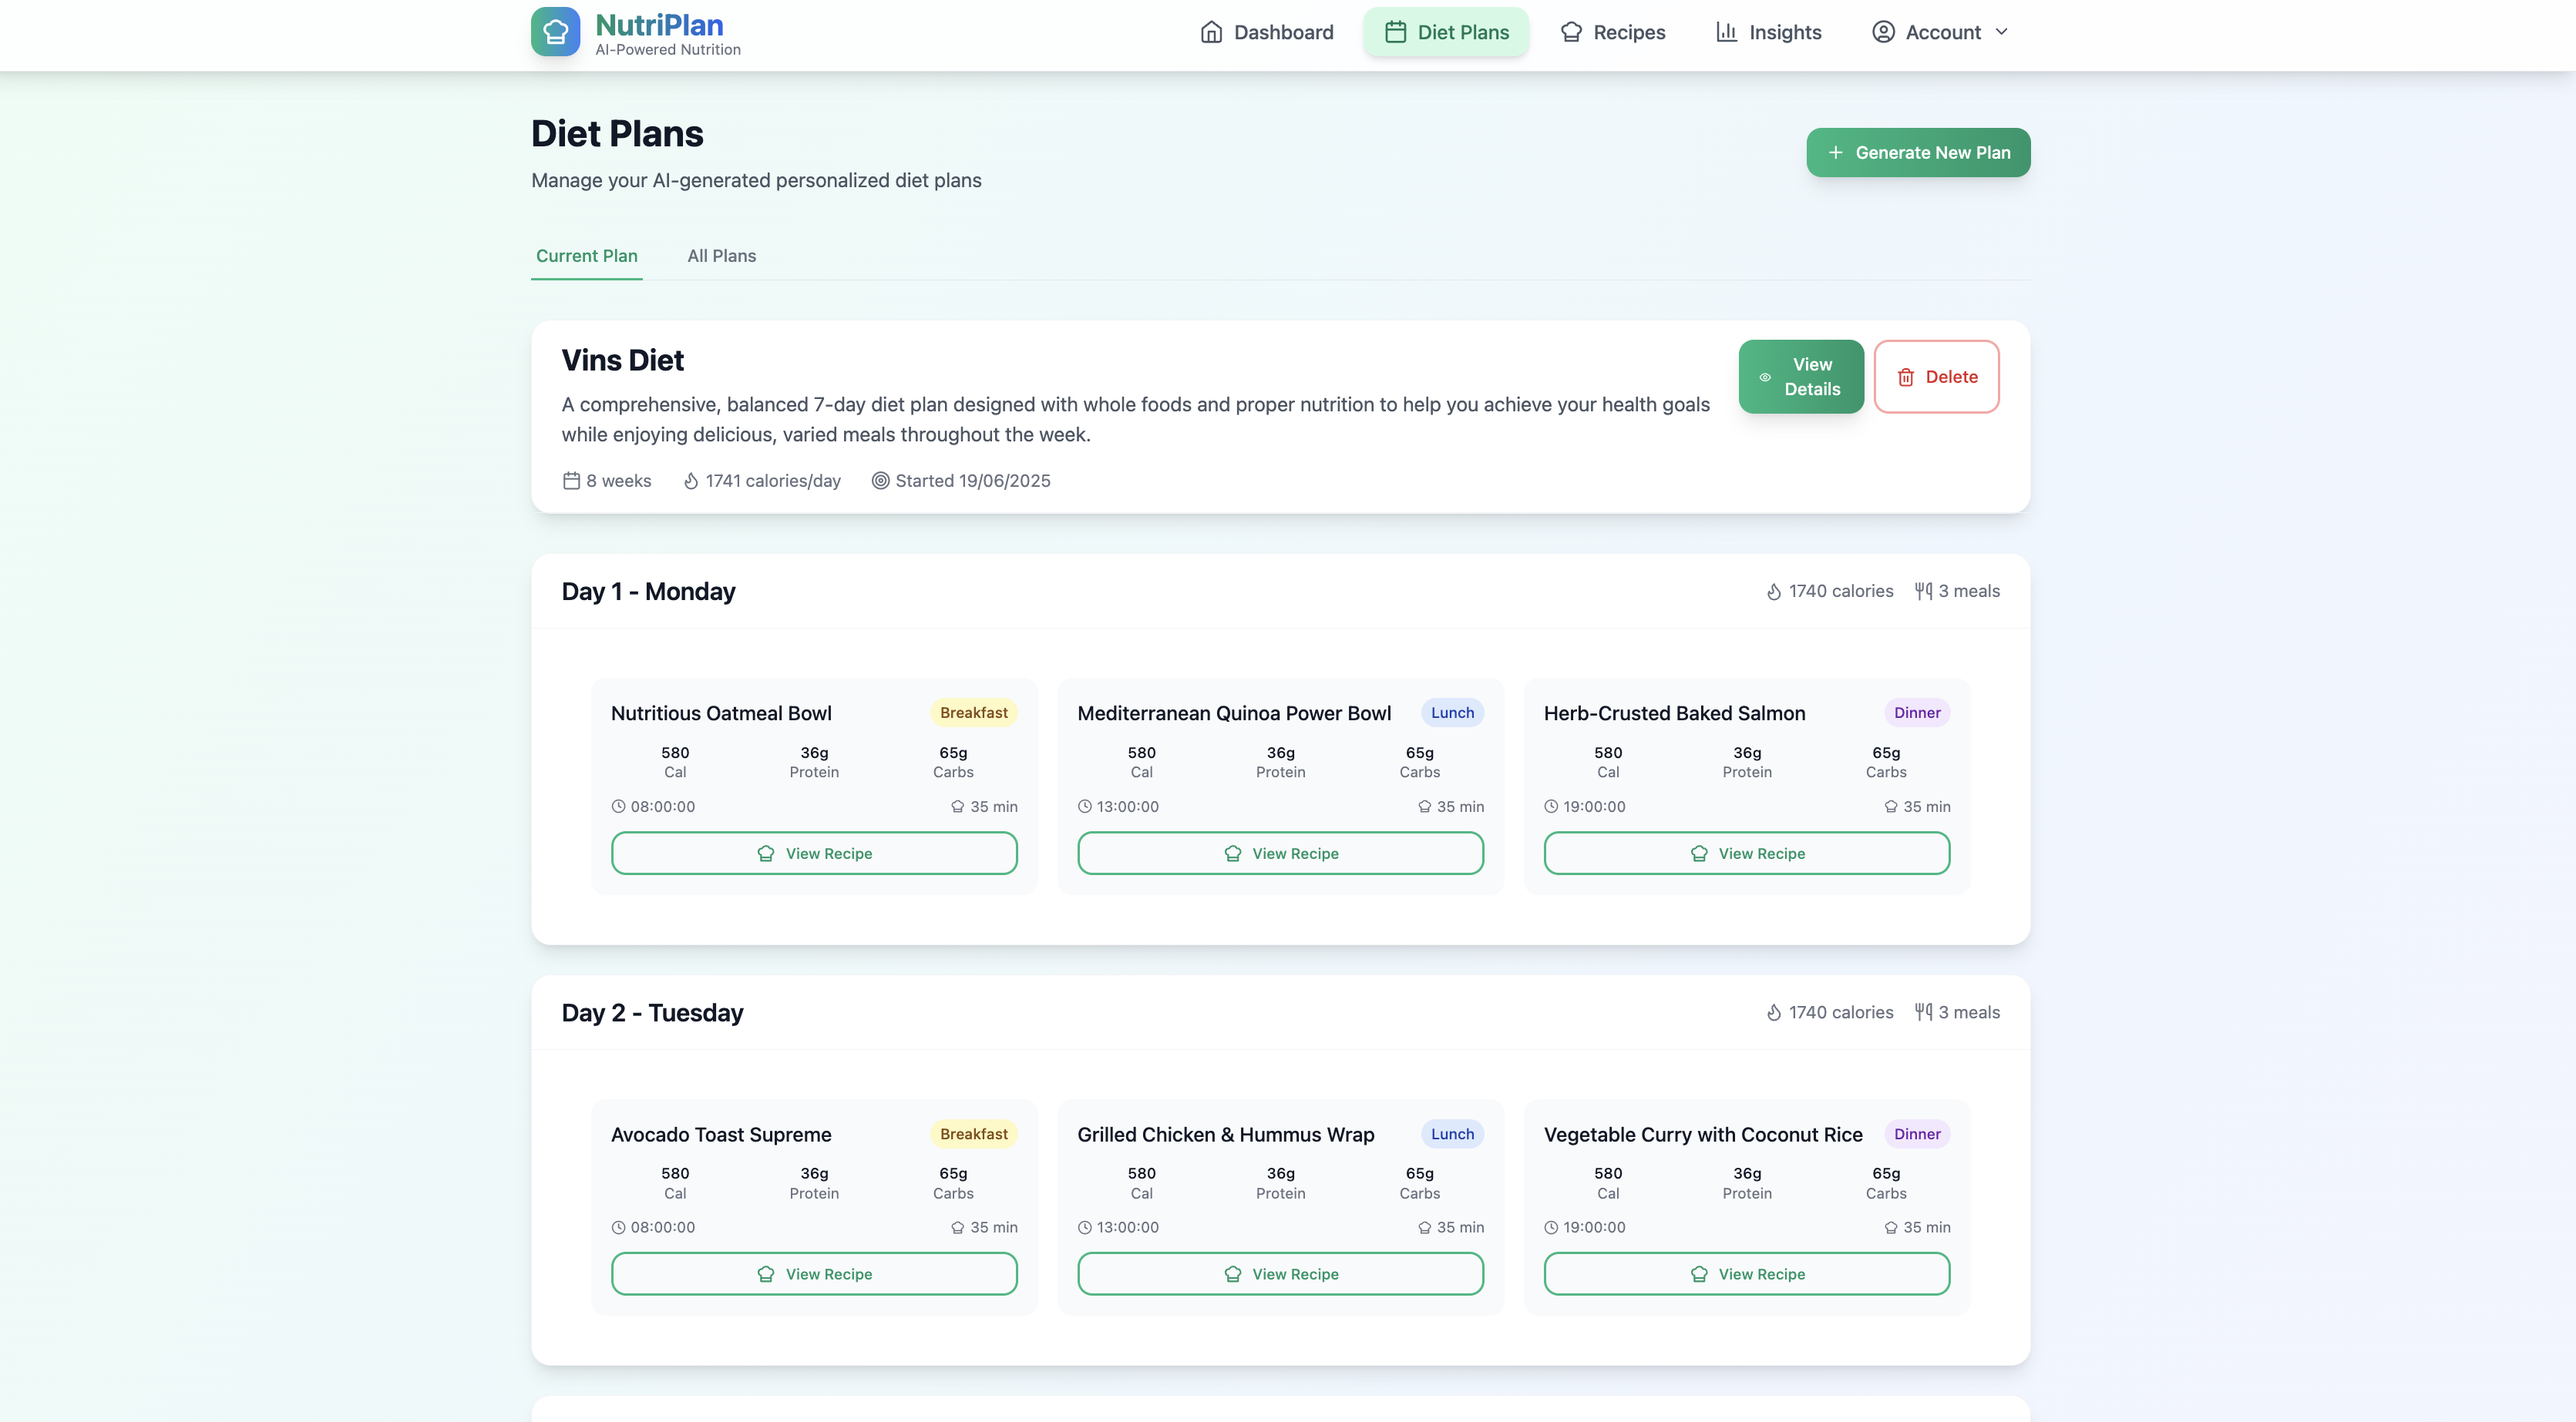2576x1422 pixels.
Task: Click the Account user circle icon
Action: pyautogui.click(x=1883, y=32)
